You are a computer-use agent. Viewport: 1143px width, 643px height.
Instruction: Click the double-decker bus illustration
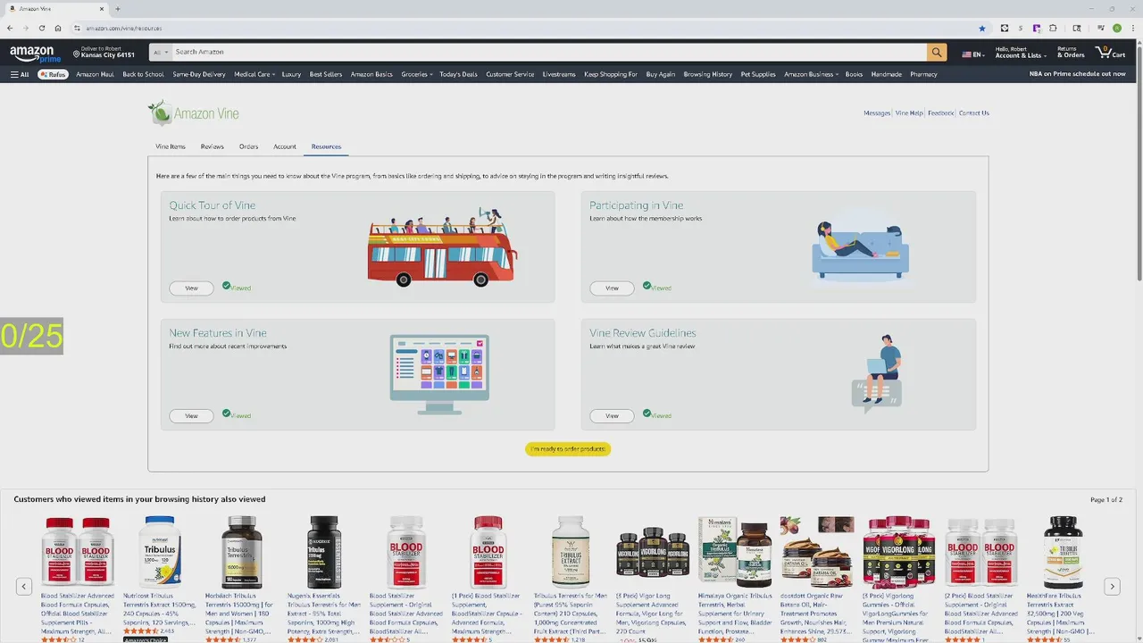tap(442, 247)
